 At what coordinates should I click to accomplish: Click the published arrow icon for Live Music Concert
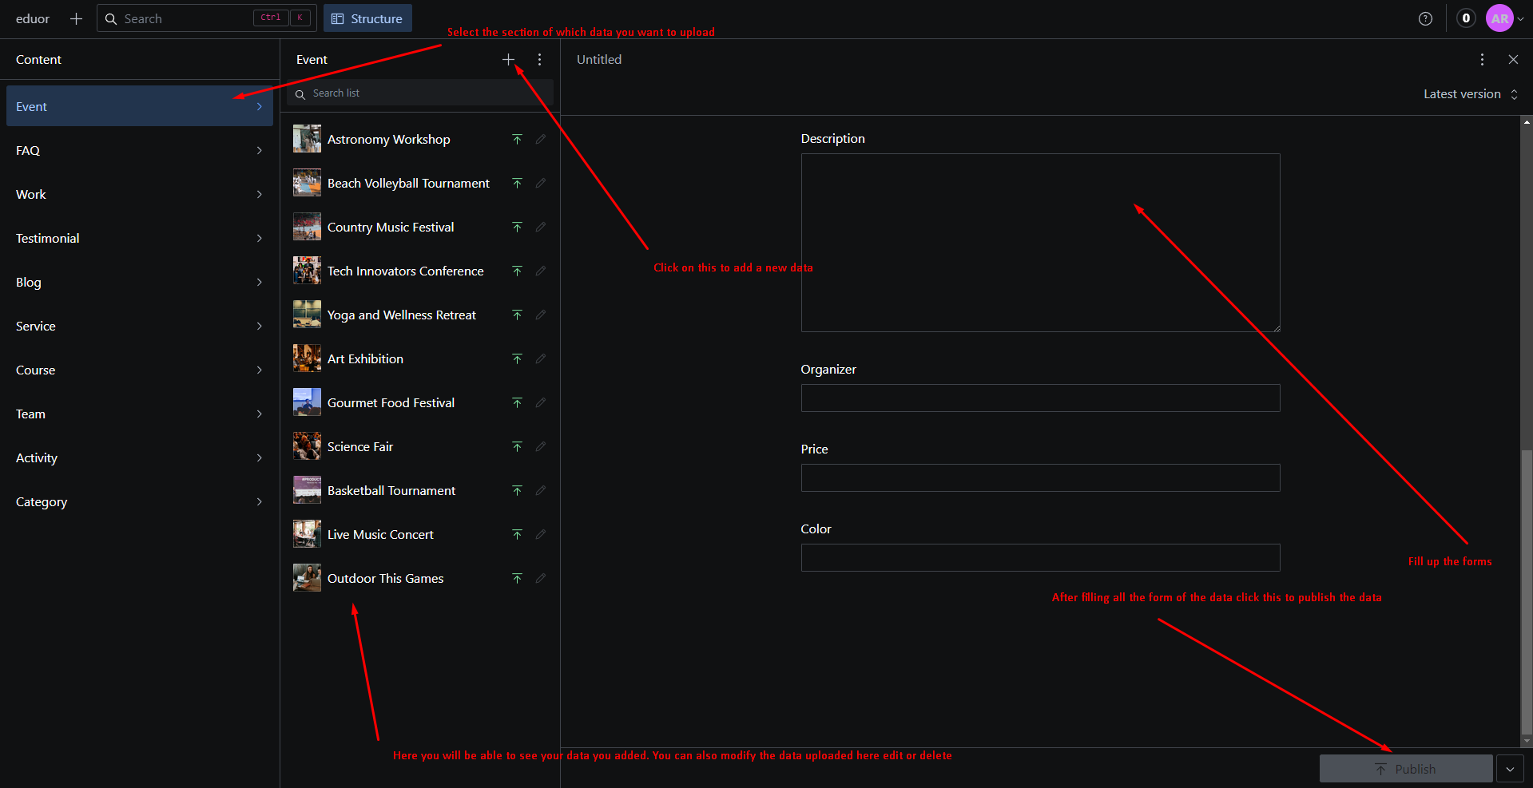click(517, 535)
